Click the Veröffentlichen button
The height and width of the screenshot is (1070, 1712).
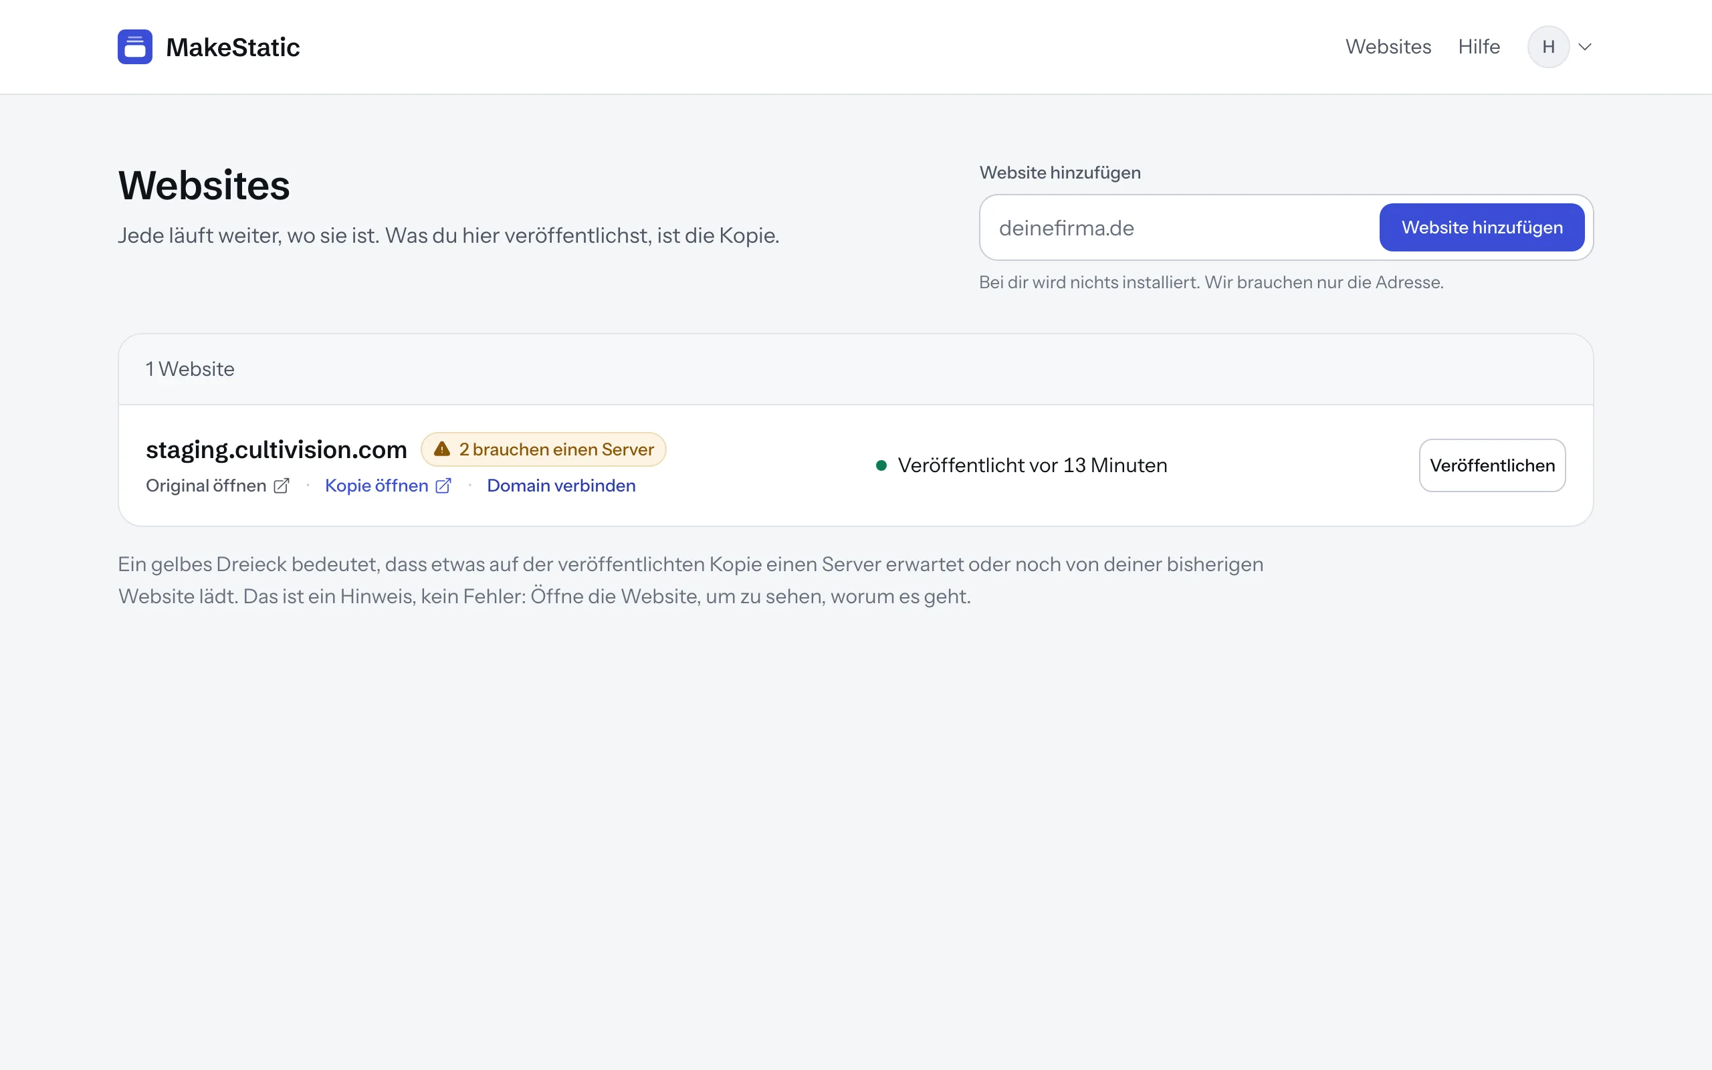point(1492,465)
